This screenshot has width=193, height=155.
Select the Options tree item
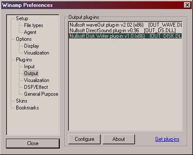24,39
